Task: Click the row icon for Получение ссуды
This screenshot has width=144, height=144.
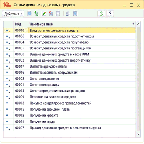Action: tap(7, 122)
